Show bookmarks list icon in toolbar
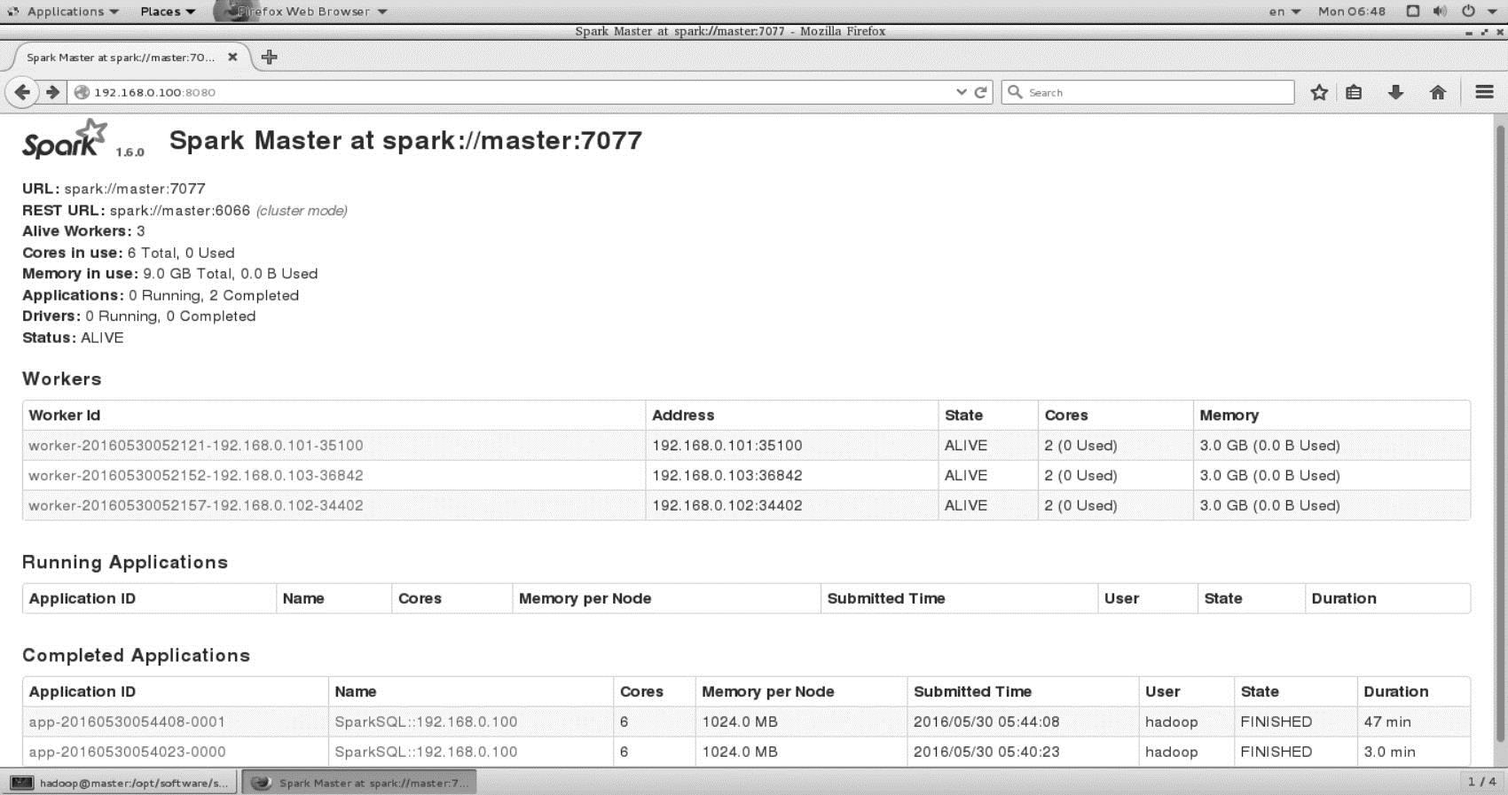Screen dimensions: 1508x795 [1354, 92]
